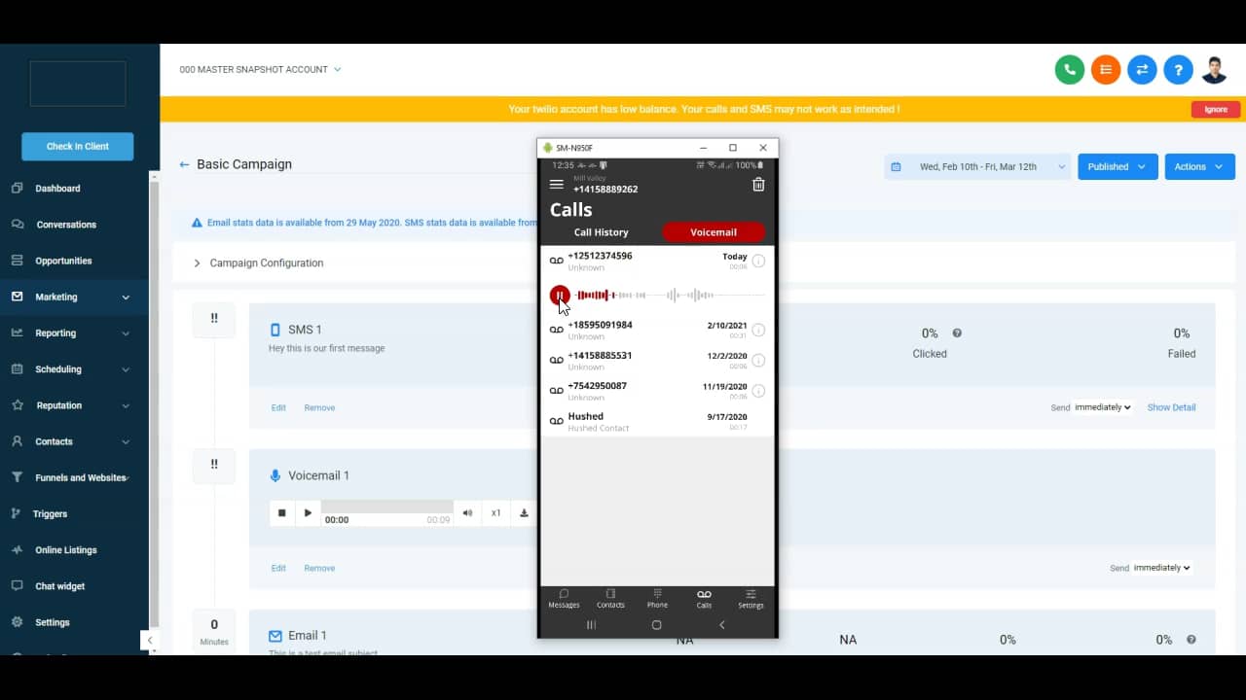Viewport: 1246px width, 700px height.
Task: Open the user profile avatar
Action: 1214,70
